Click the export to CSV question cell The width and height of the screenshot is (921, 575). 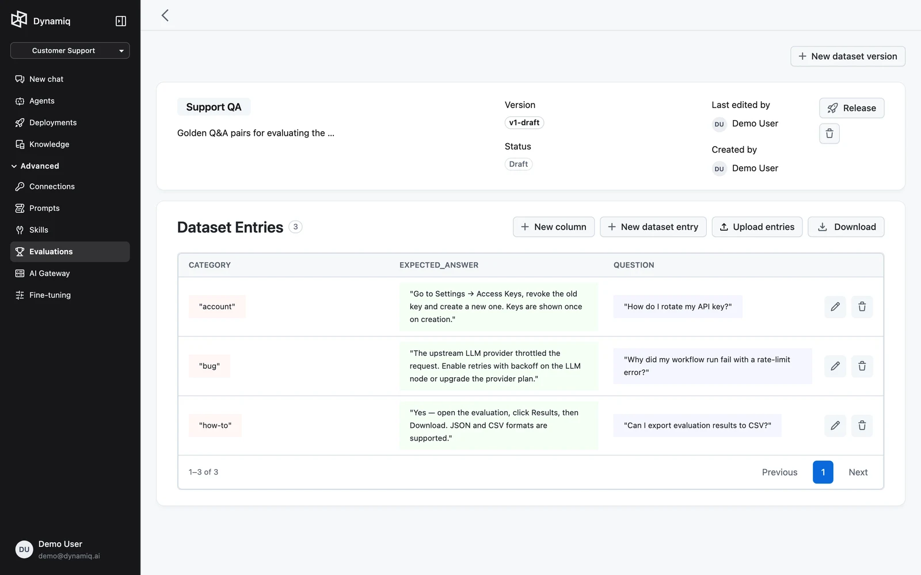click(x=697, y=425)
